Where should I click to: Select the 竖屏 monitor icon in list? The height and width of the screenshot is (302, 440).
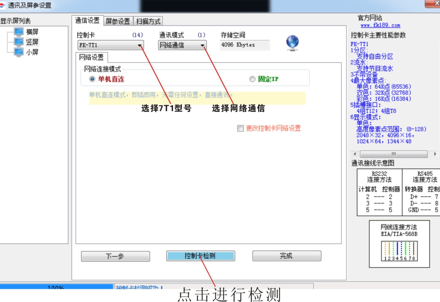pos(19,42)
